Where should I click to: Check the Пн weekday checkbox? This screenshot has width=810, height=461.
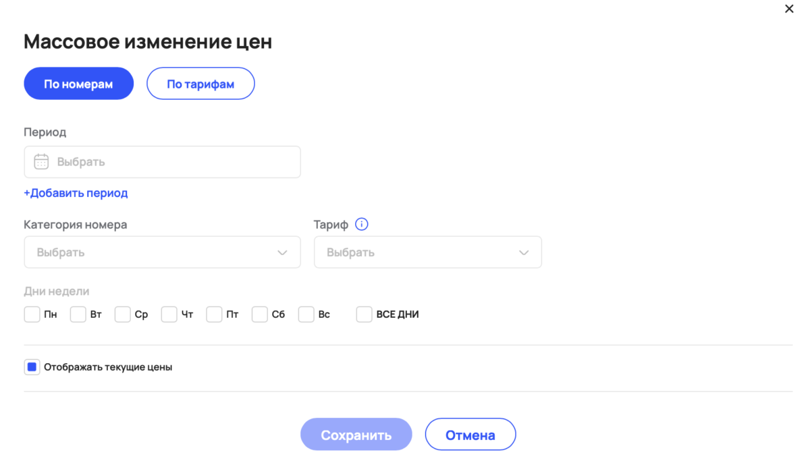click(32, 314)
